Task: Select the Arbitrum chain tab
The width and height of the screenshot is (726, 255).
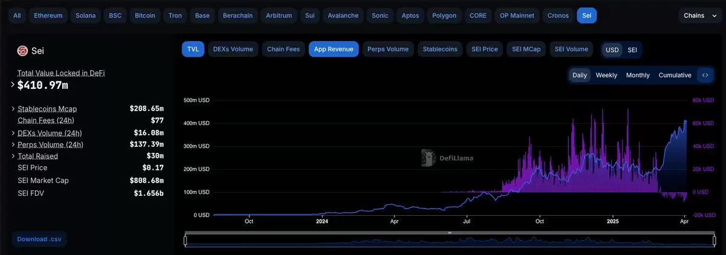Action: click(278, 16)
